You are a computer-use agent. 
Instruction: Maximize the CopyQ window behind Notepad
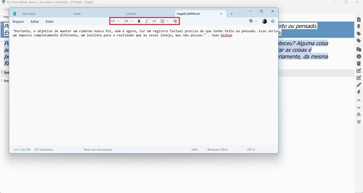pyautogui.click(x=346, y=2)
